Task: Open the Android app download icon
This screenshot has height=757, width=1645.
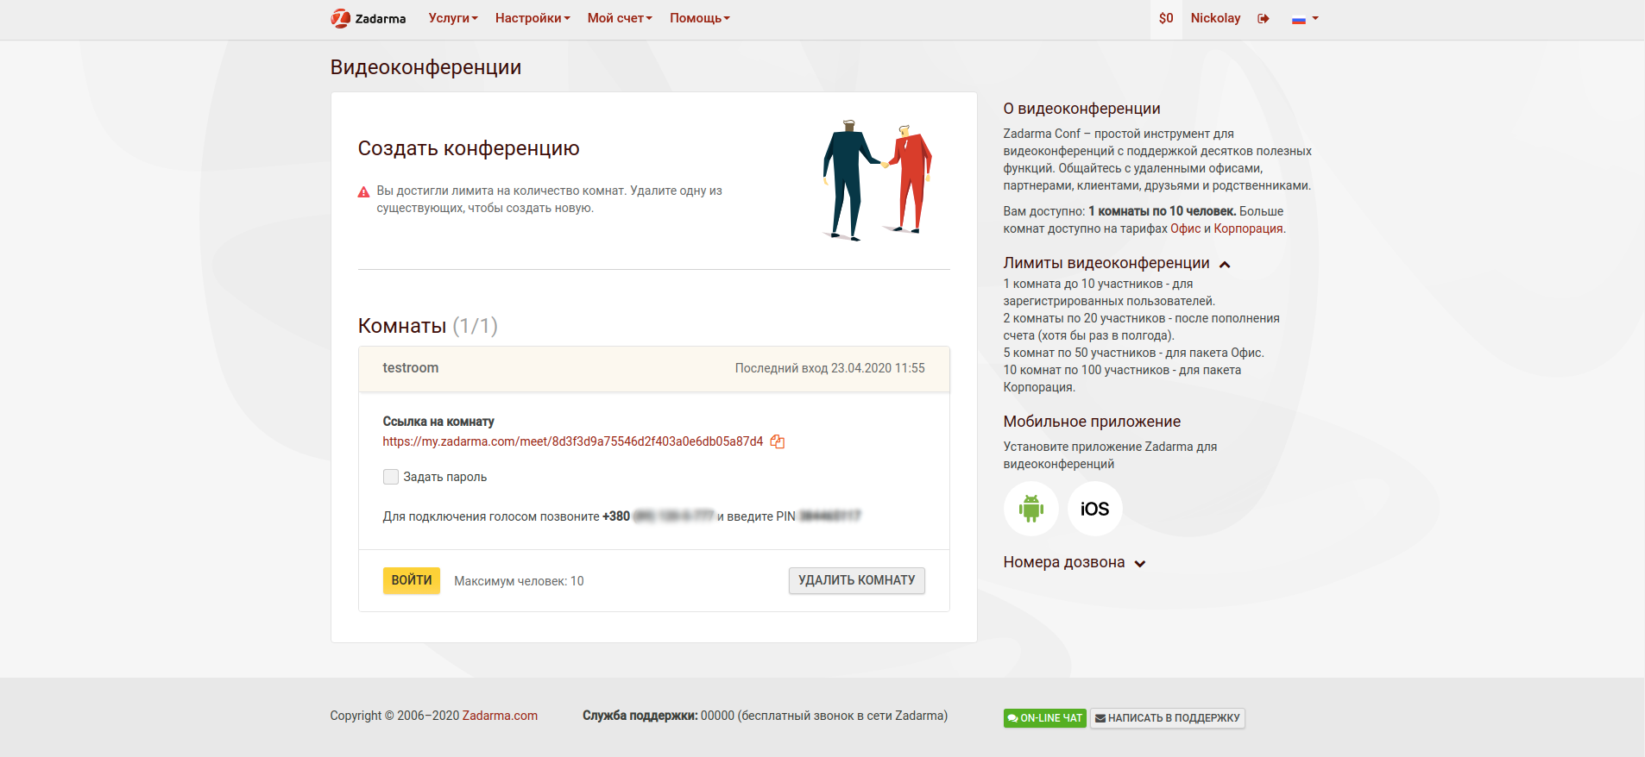Action: tap(1030, 509)
